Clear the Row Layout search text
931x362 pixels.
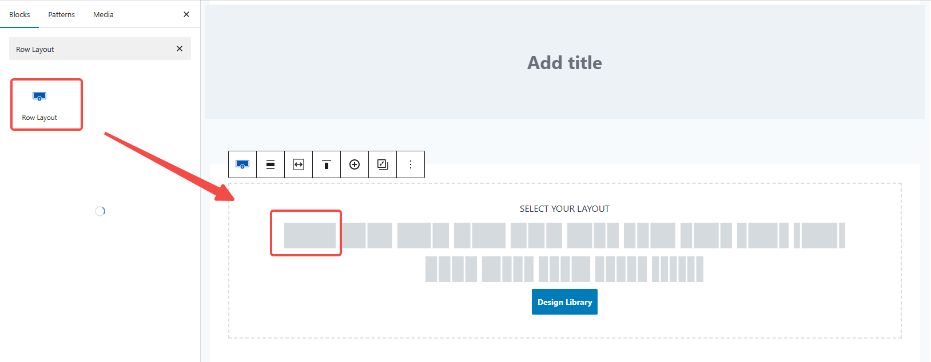click(x=180, y=49)
